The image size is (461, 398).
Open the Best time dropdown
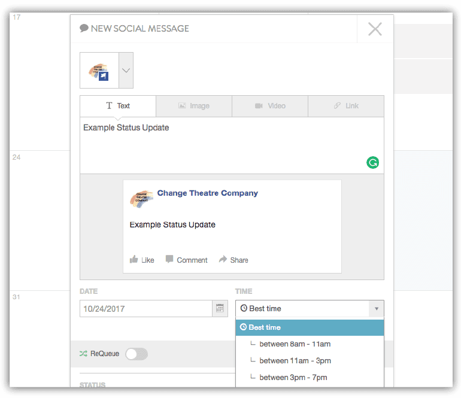point(310,308)
